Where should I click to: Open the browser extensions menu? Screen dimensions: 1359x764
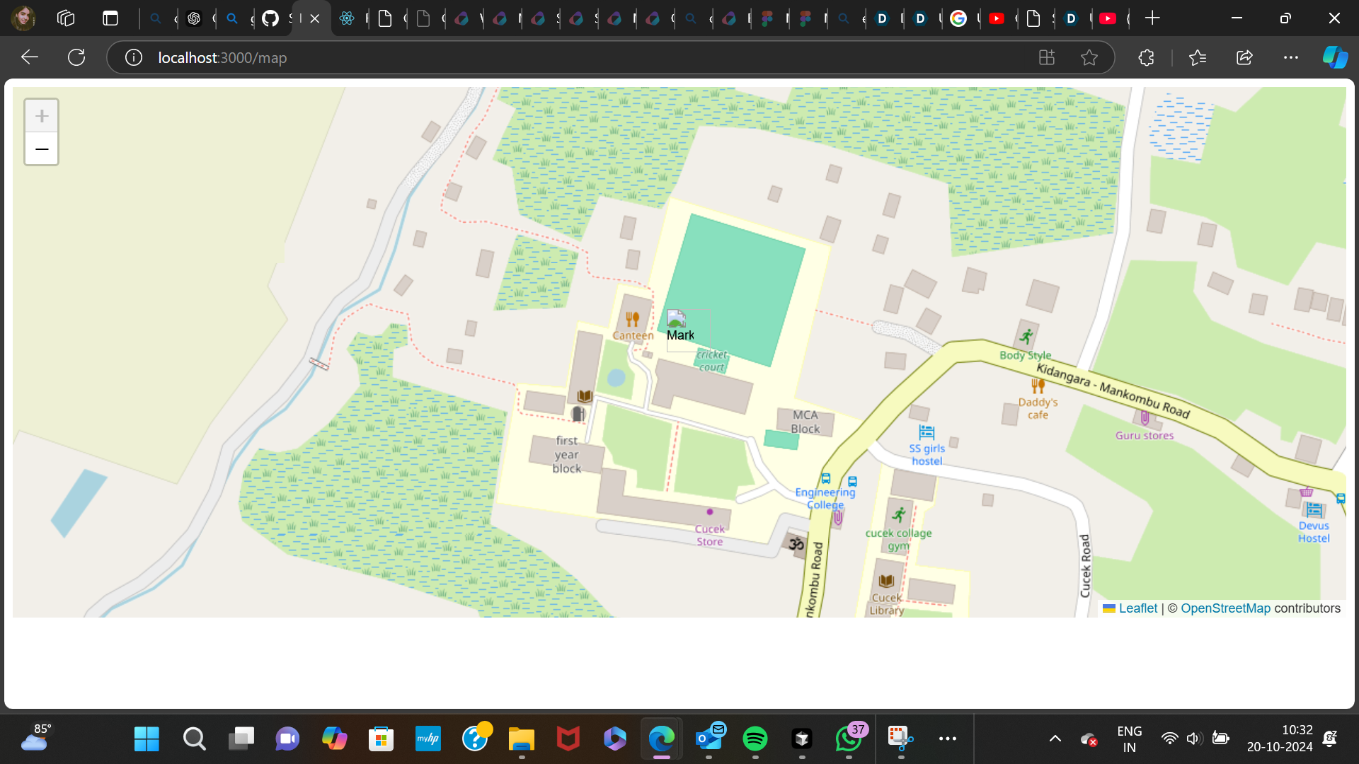tap(1146, 57)
